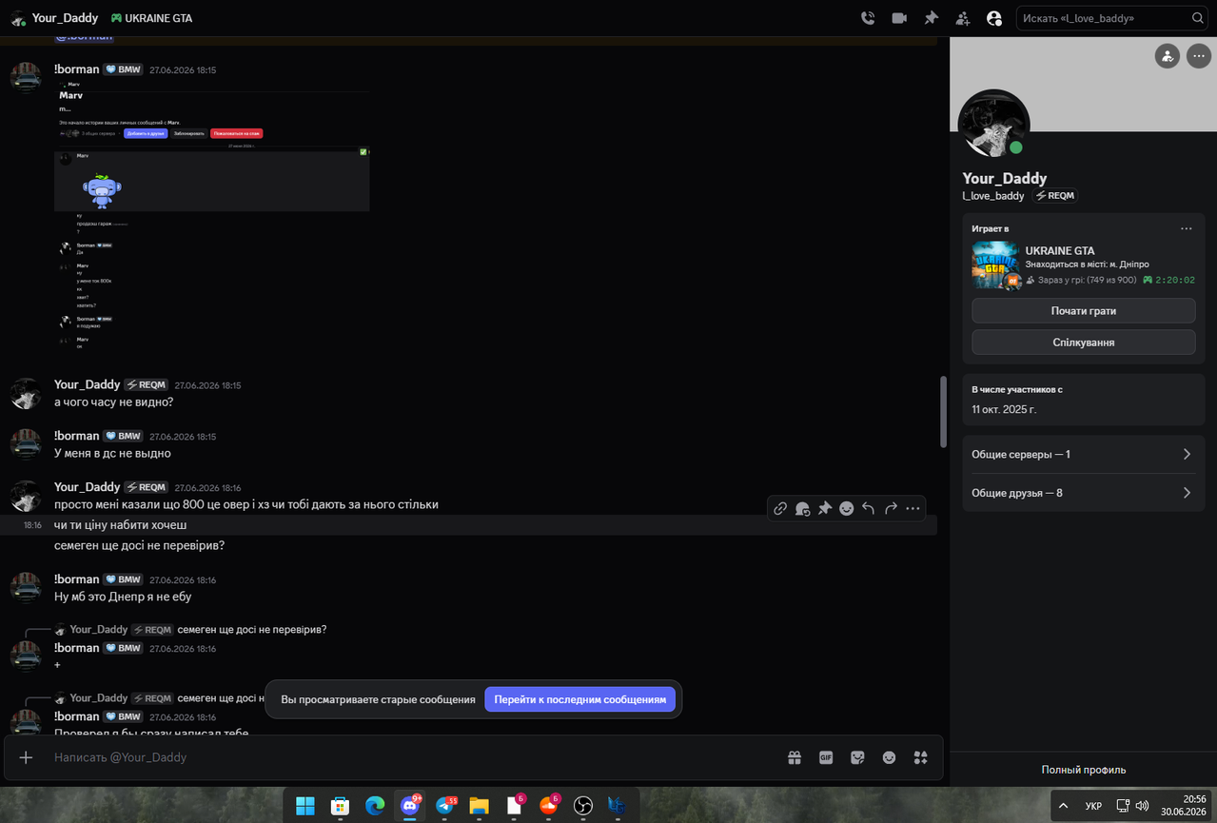The image size is (1217, 823).
Task: Open the sticker picker
Action: coord(857,757)
